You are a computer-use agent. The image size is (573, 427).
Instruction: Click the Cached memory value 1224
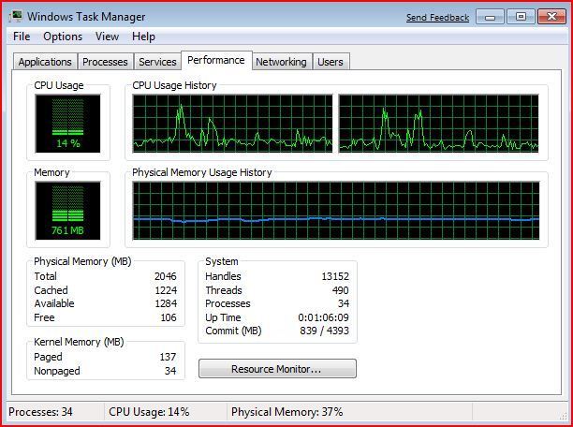pyautogui.click(x=166, y=290)
